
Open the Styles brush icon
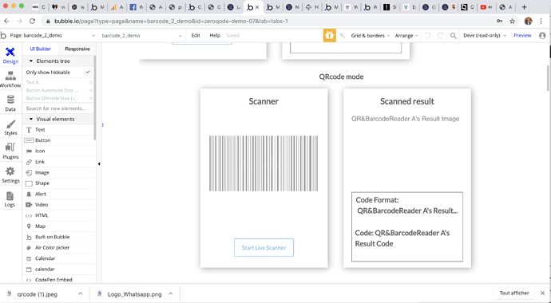click(x=10, y=128)
